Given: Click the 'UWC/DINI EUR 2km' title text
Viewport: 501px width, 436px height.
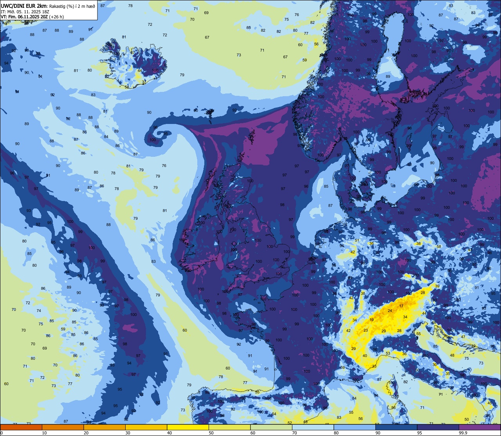Looking at the screenshot, I should pyautogui.click(x=24, y=6).
